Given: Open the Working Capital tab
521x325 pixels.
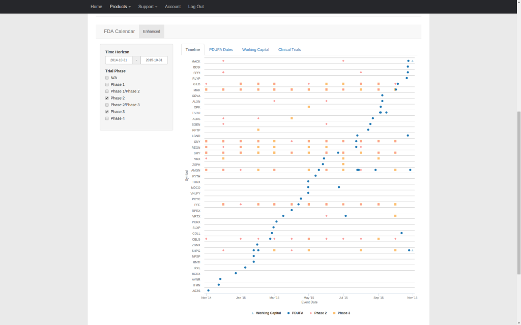Looking at the screenshot, I should point(255,49).
